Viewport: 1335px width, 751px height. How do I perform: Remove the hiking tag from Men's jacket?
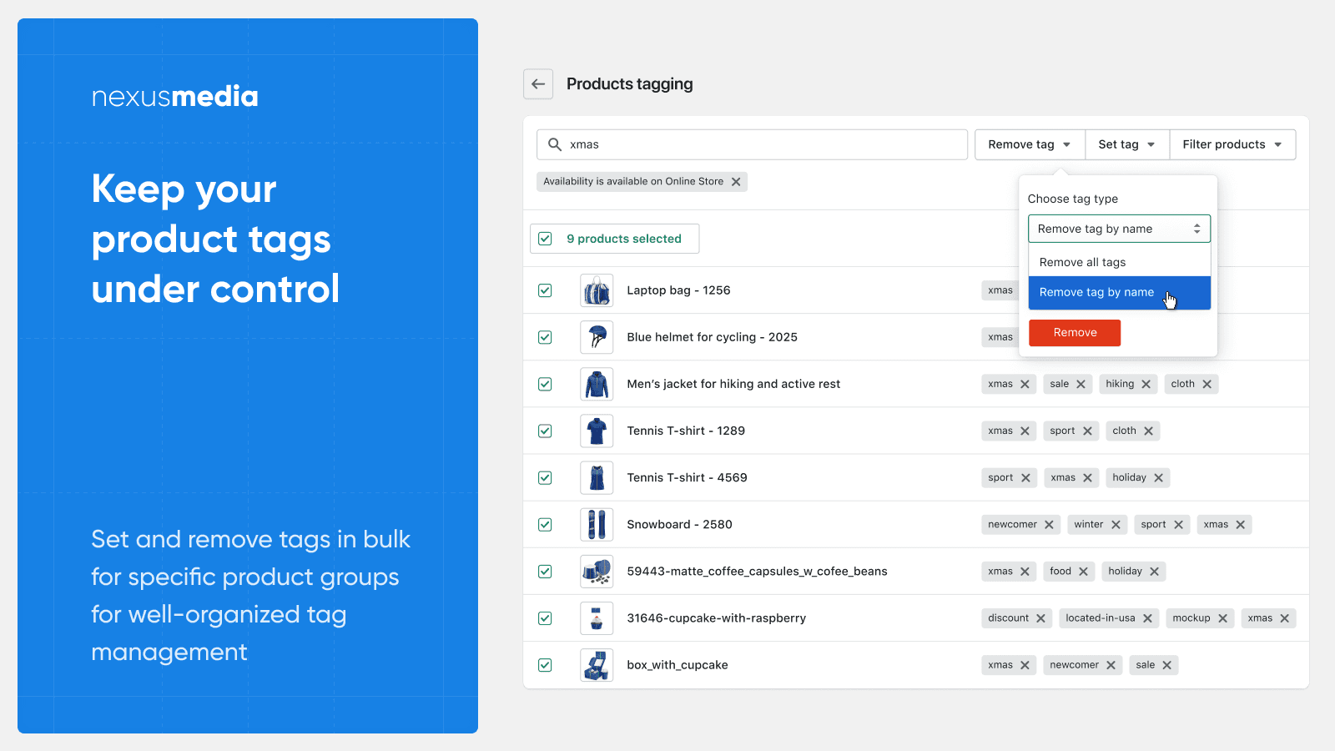coord(1145,384)
